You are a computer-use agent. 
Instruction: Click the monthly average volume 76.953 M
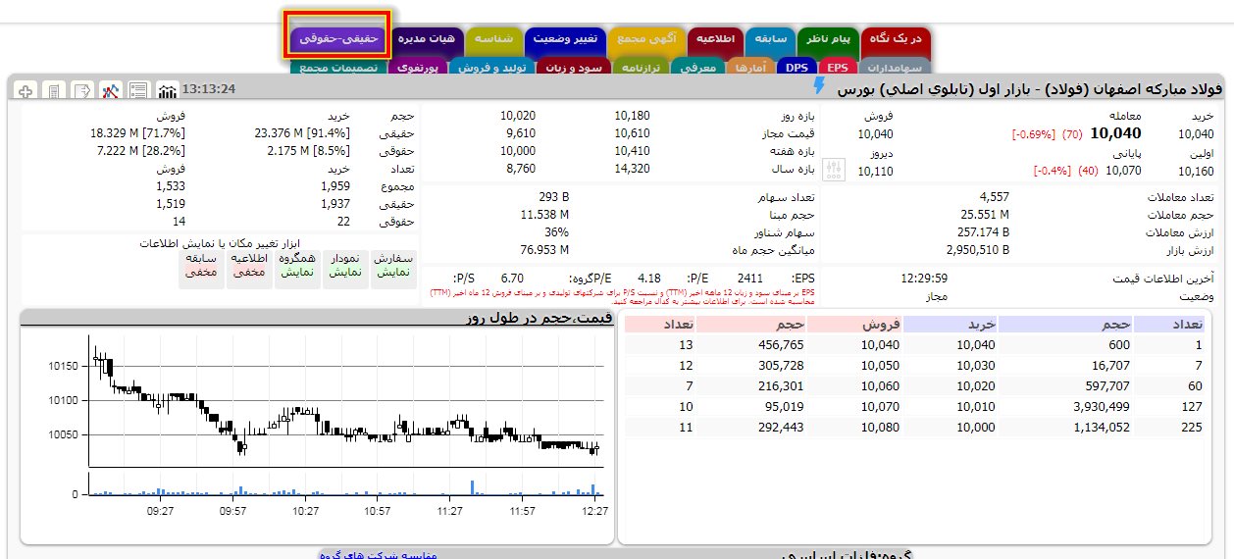544,250
